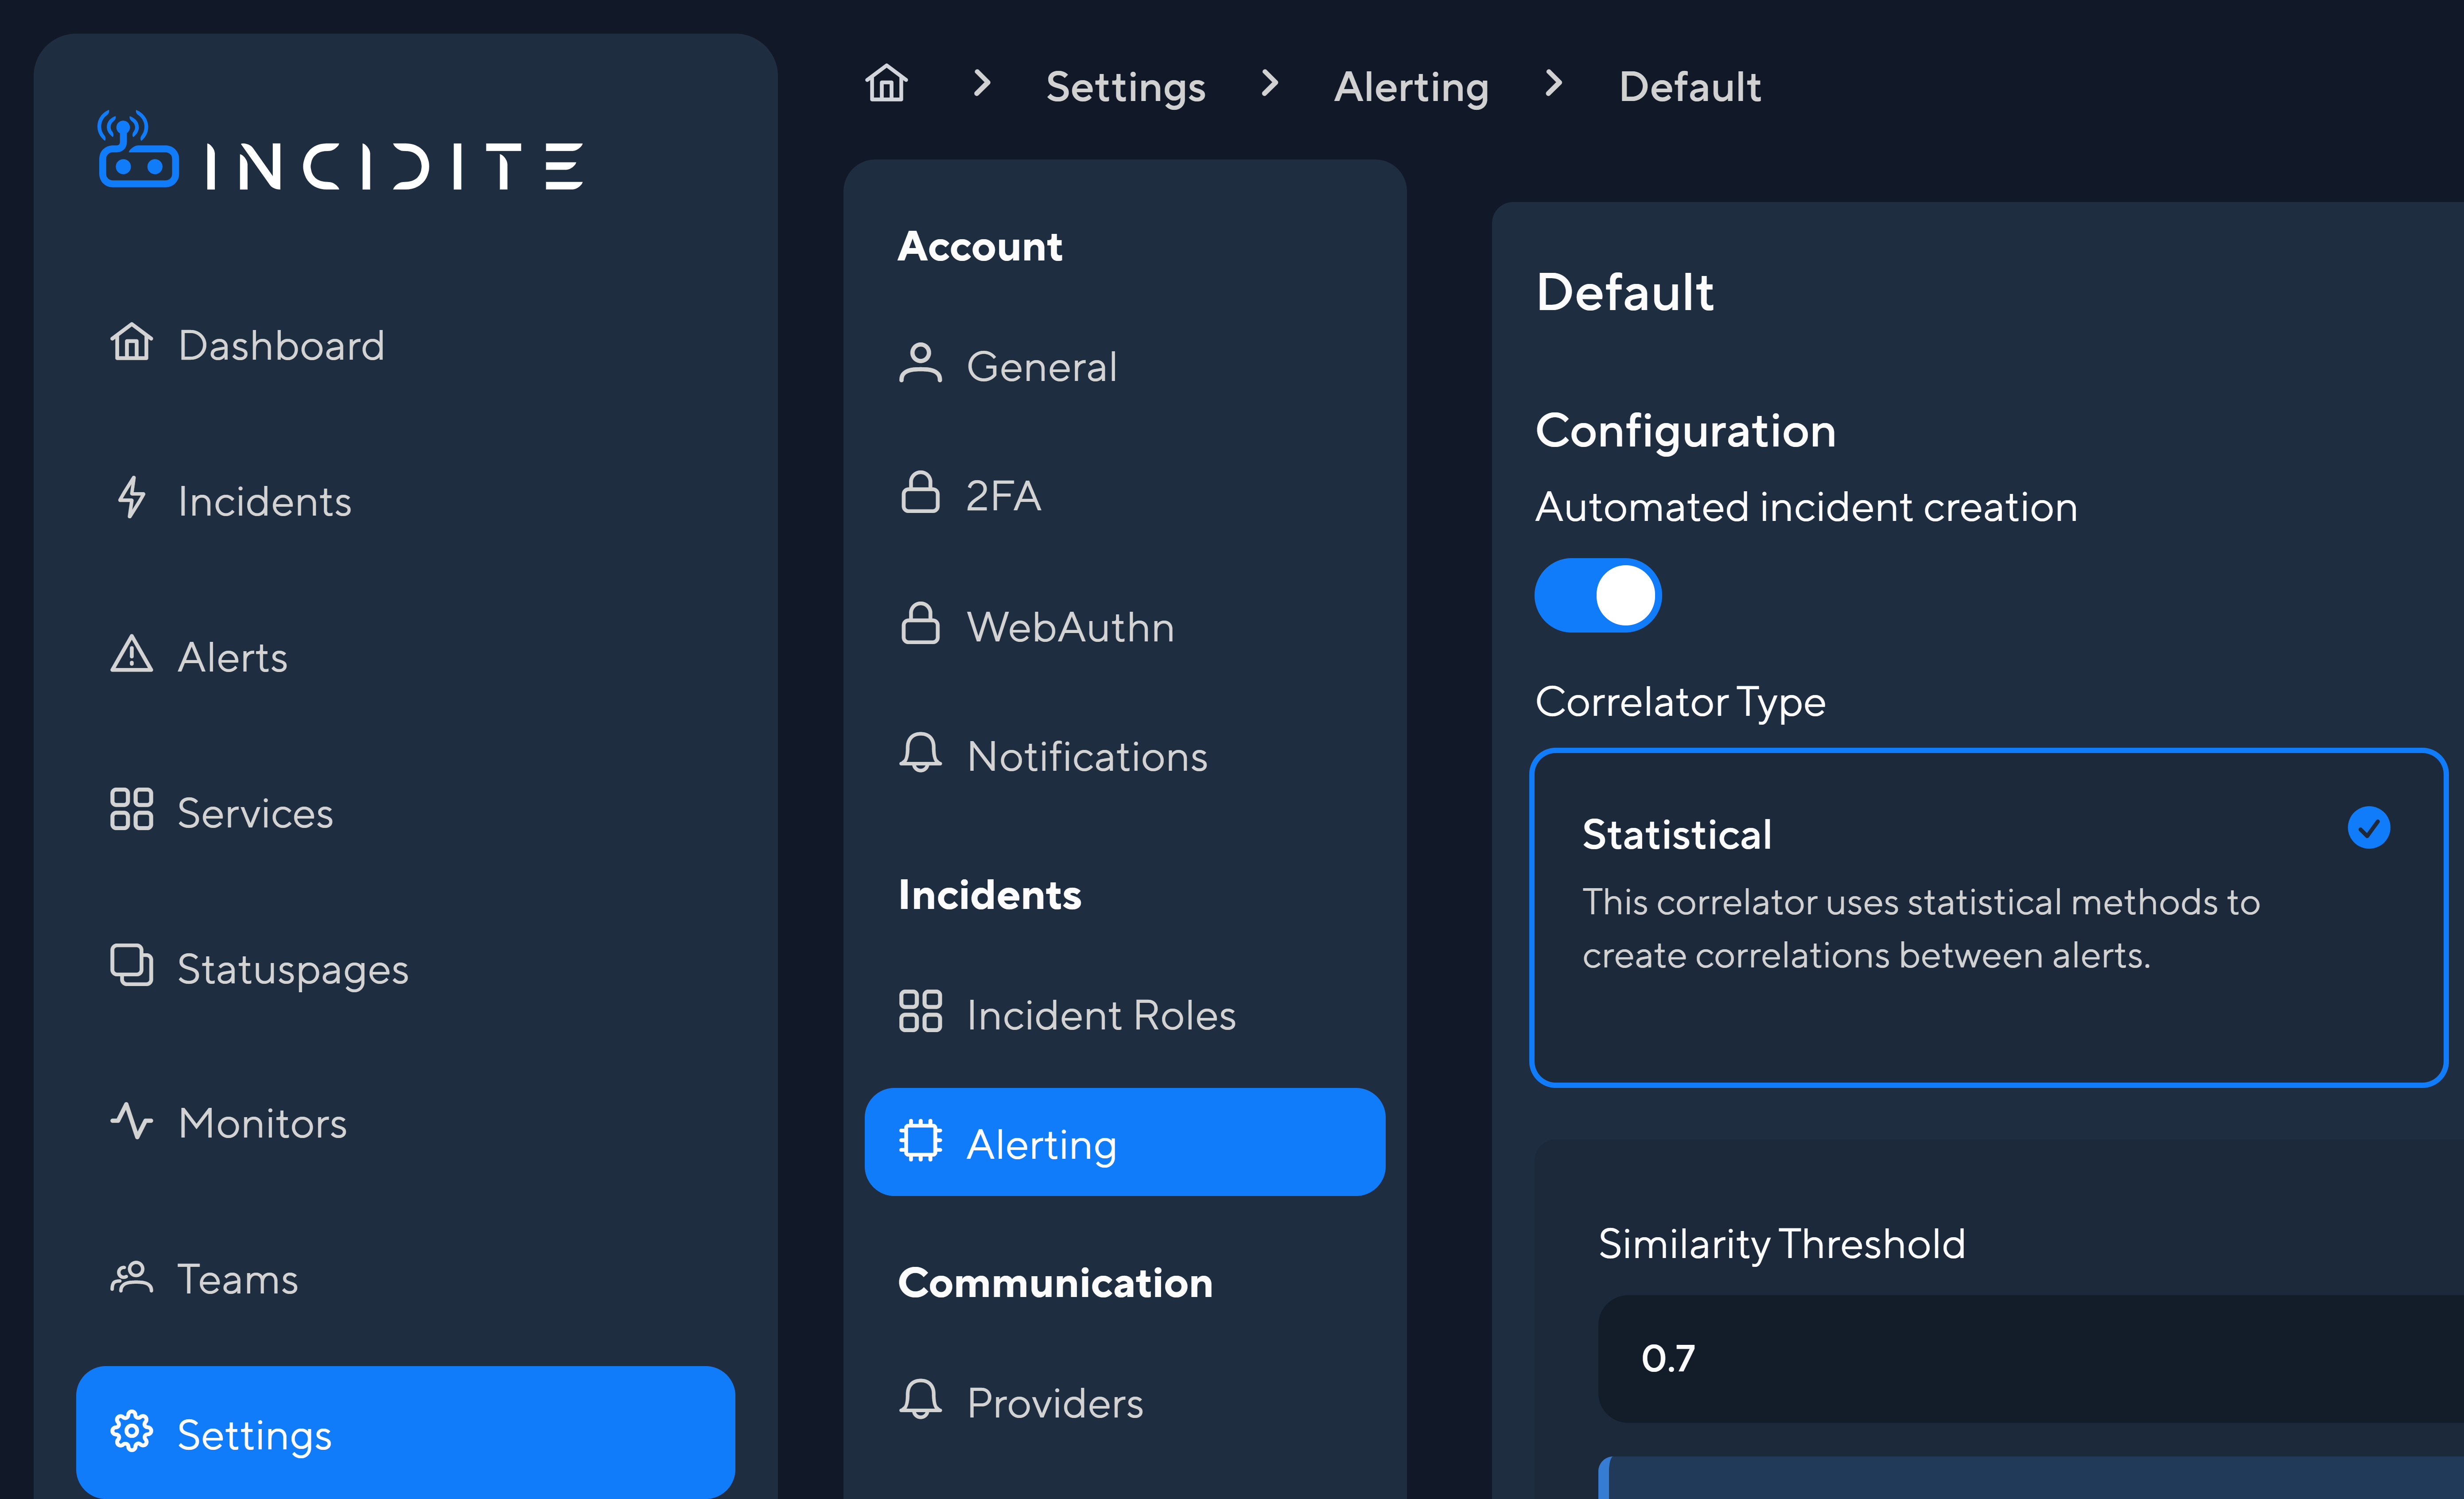Open General account settings
Screen dimensions: 2464x1499
1125,366
